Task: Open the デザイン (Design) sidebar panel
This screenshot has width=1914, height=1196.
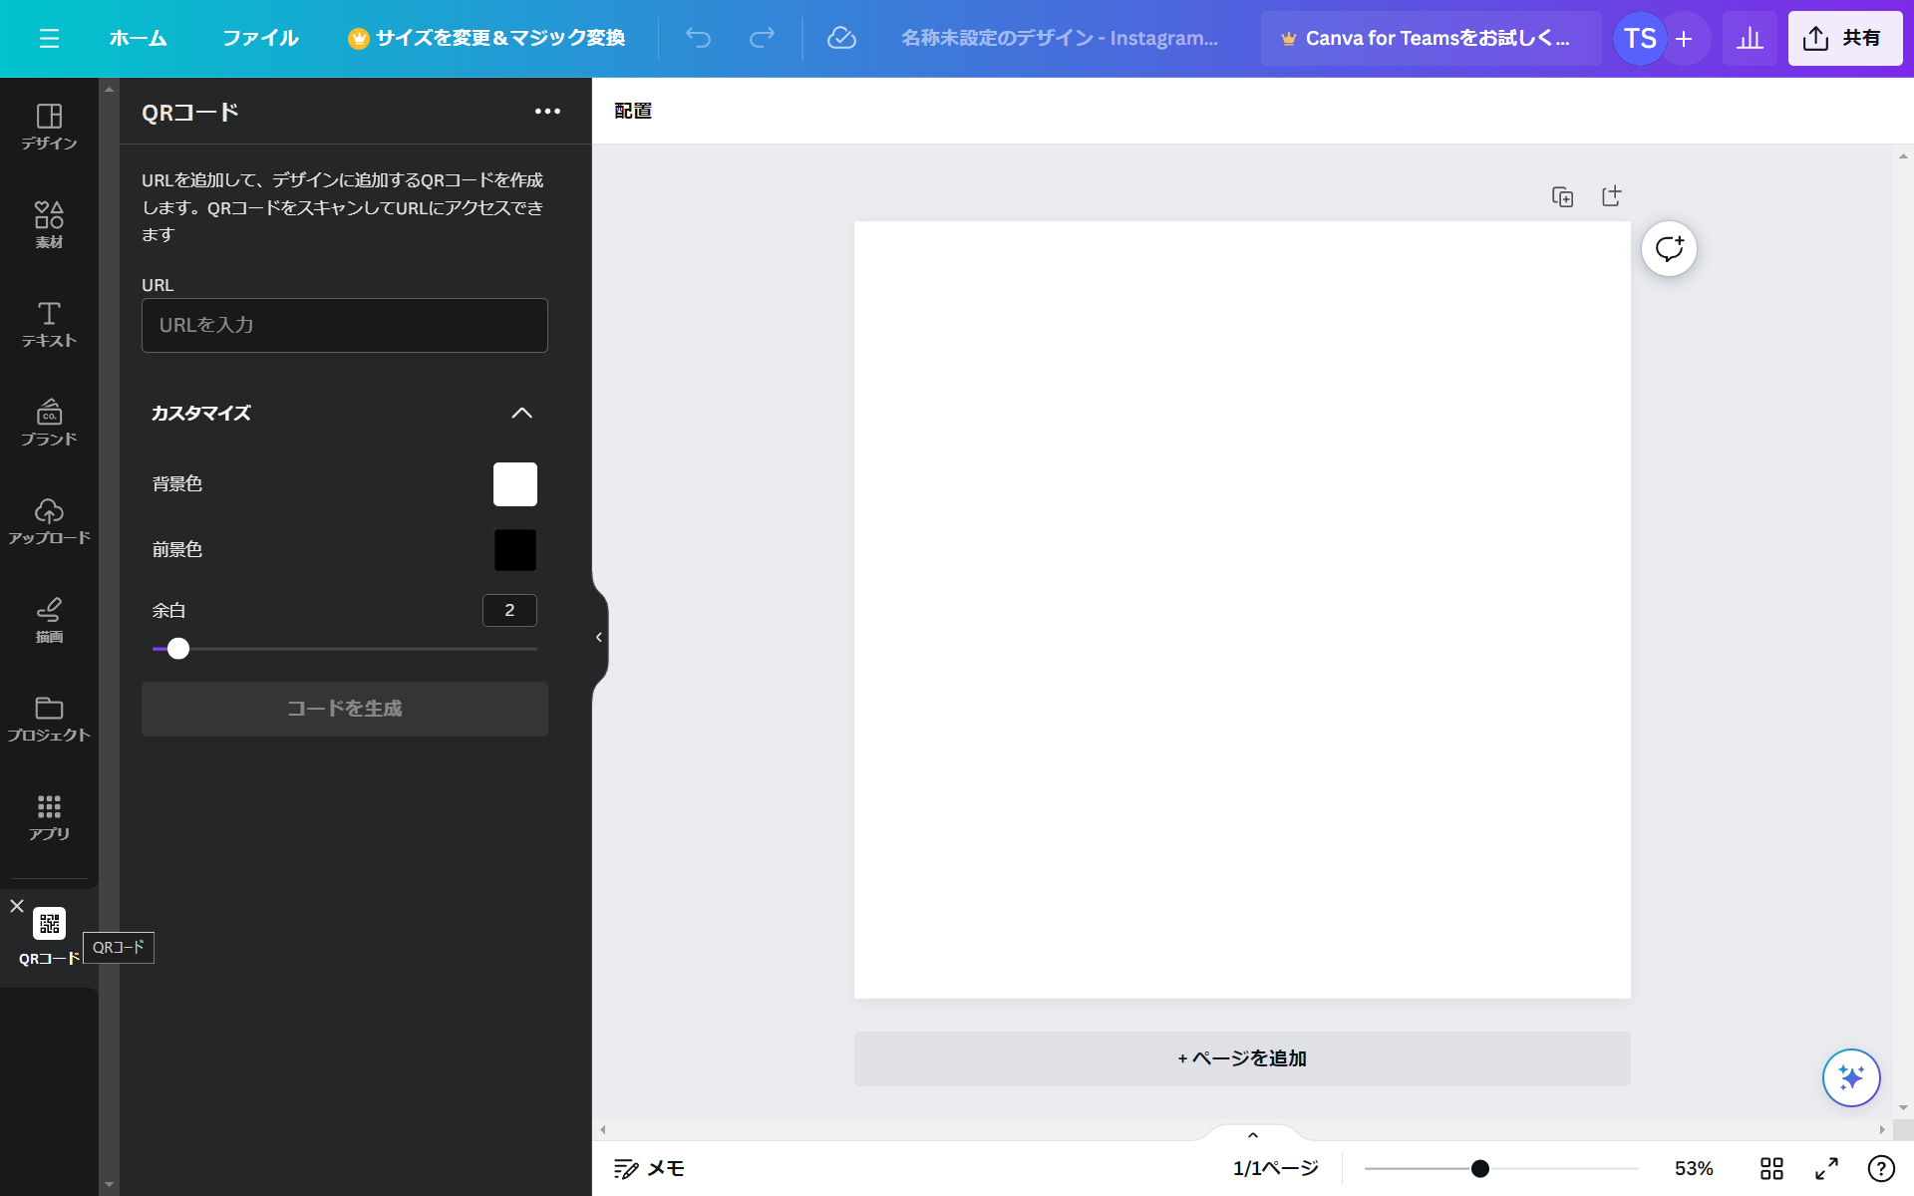Action: point(49,128)
